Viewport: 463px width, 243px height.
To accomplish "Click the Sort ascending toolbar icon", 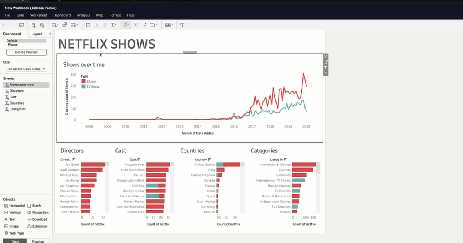I will [x=96, y=25].
